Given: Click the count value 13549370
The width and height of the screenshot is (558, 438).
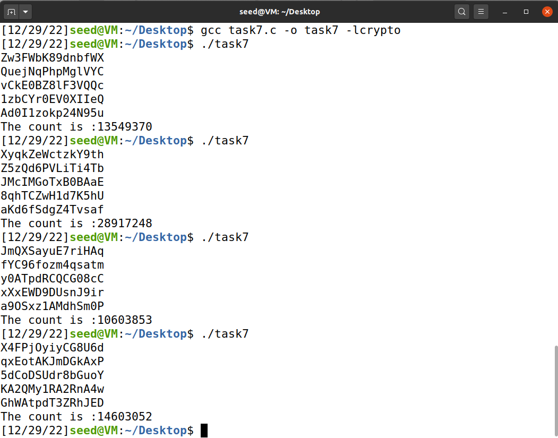Looking at the screenshot, I should (125, 127).
